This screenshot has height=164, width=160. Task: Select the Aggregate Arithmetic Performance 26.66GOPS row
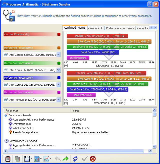[78, 120]
